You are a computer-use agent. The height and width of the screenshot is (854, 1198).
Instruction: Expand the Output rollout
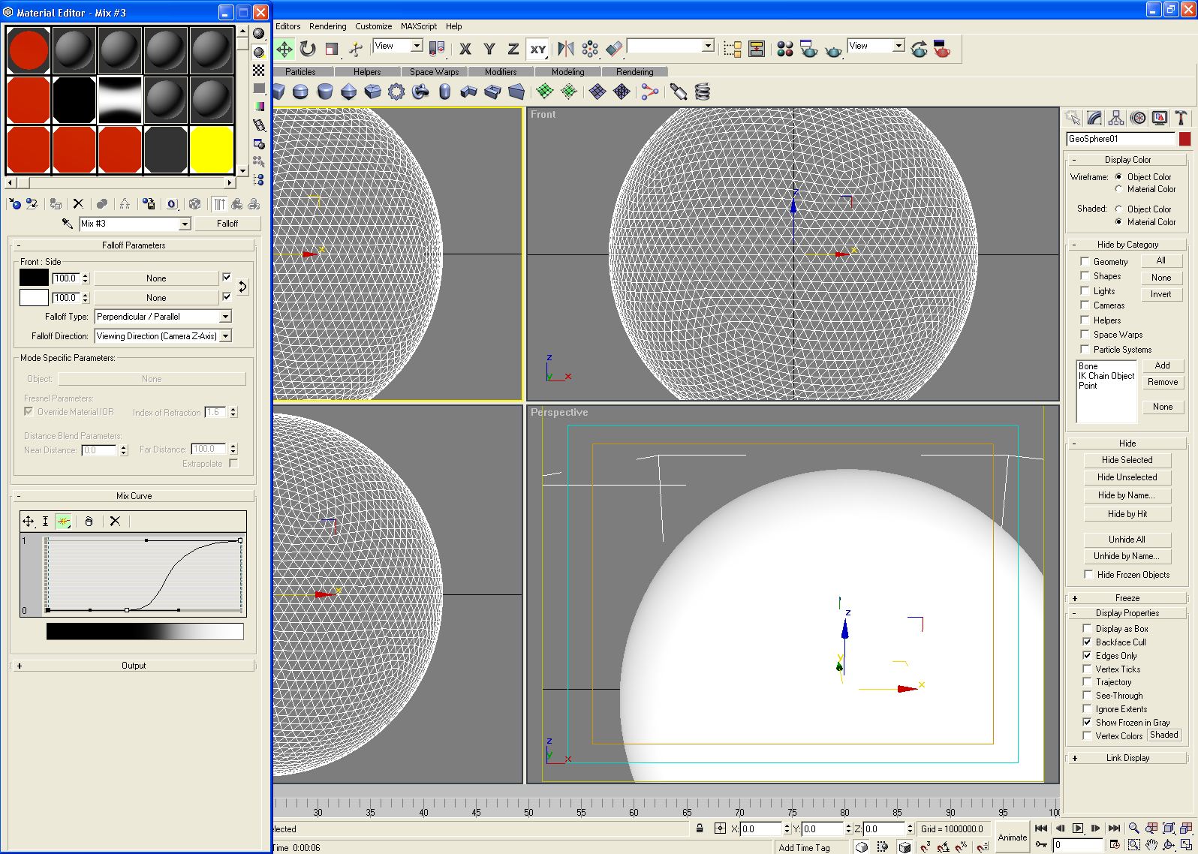tap(134, 666)
